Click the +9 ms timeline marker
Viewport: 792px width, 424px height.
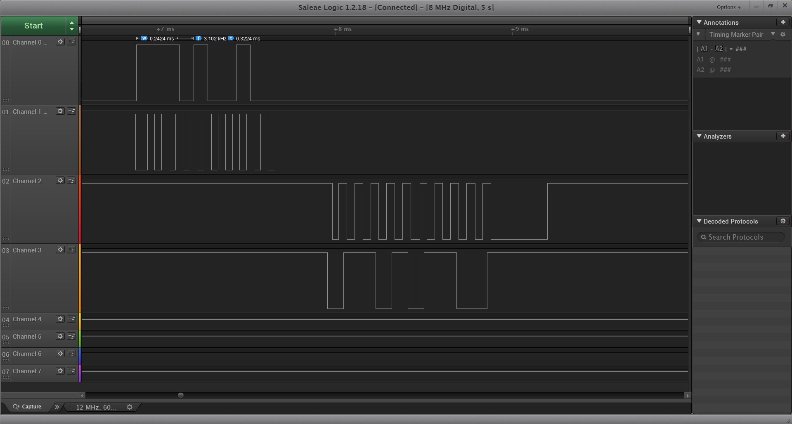[x=520, y=29]
